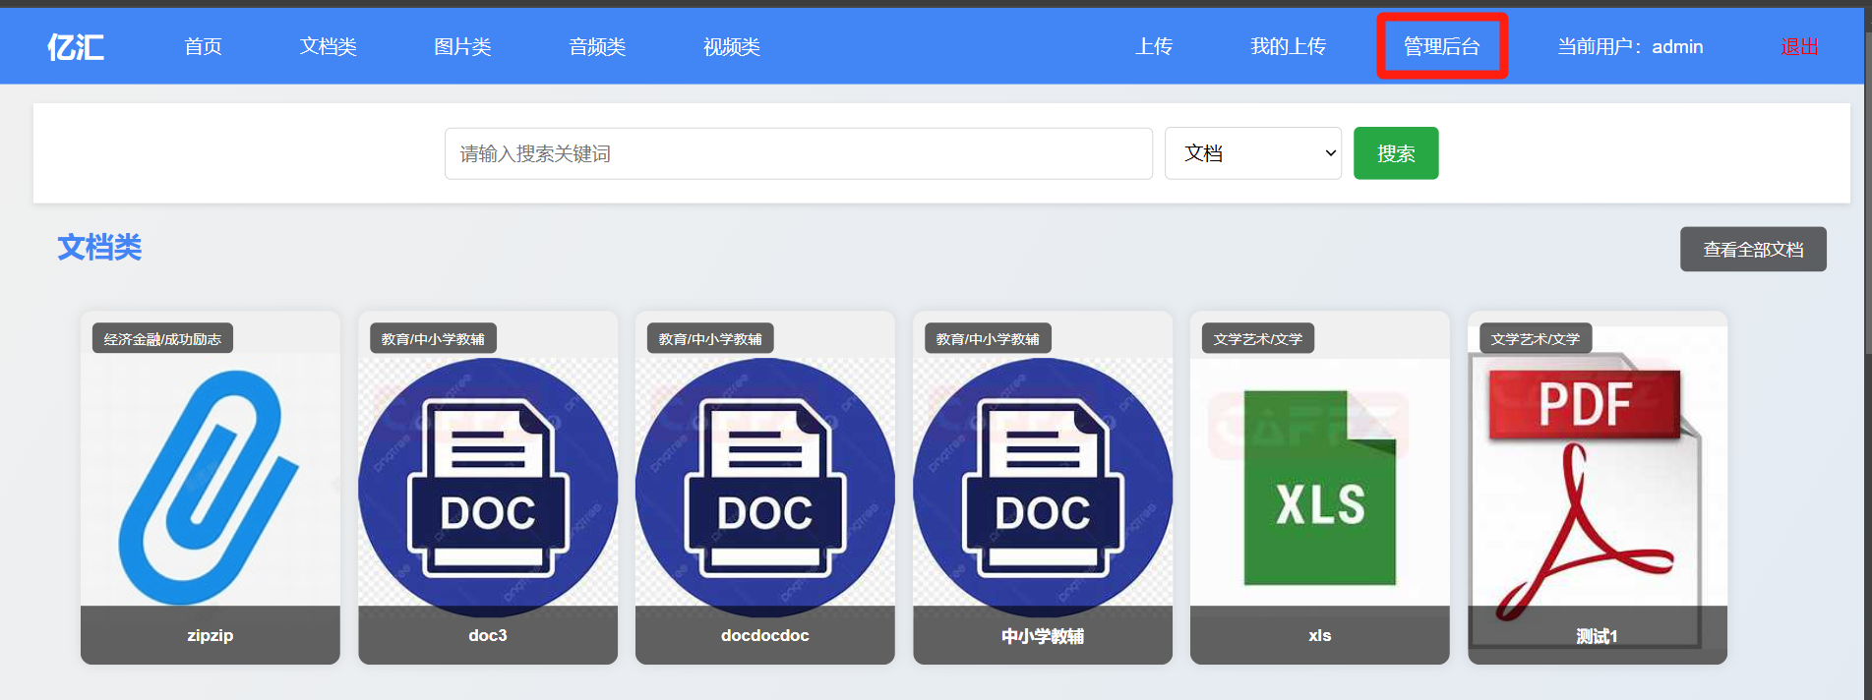Open the doc3 DOC file icon
Screen dimensions: 1872x700
click(x=488, y=487)
